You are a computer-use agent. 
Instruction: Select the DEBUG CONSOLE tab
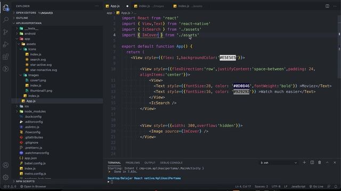tap(172, 163)
